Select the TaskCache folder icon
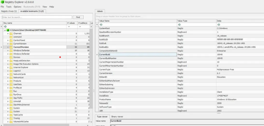Viewport: 264px width, 126px height. click(x=11, y=115)
